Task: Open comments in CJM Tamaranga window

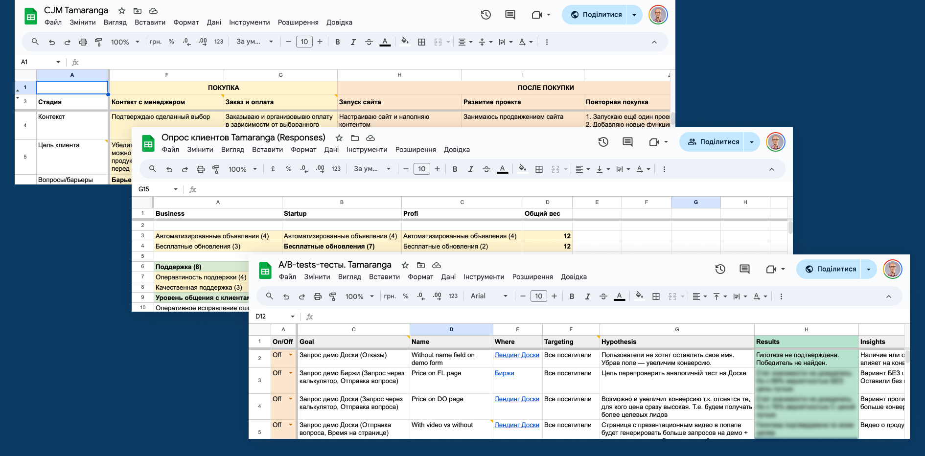Action: (510, 15)
